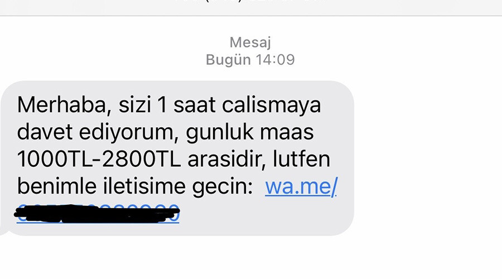Click the word "sizi" in the message

pyautogui.click(x=135, y=105)
